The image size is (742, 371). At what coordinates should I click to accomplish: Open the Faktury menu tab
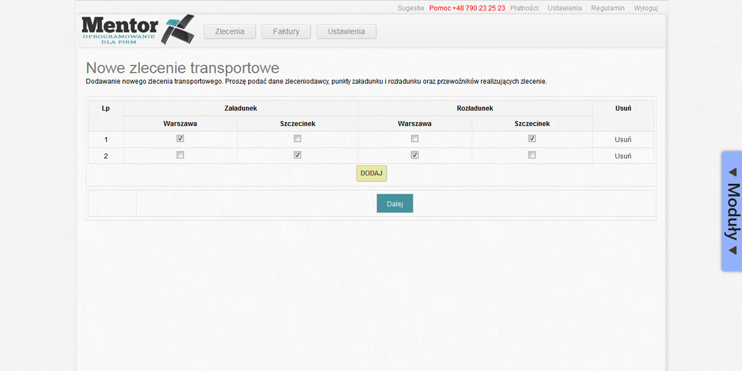[286, 32]
